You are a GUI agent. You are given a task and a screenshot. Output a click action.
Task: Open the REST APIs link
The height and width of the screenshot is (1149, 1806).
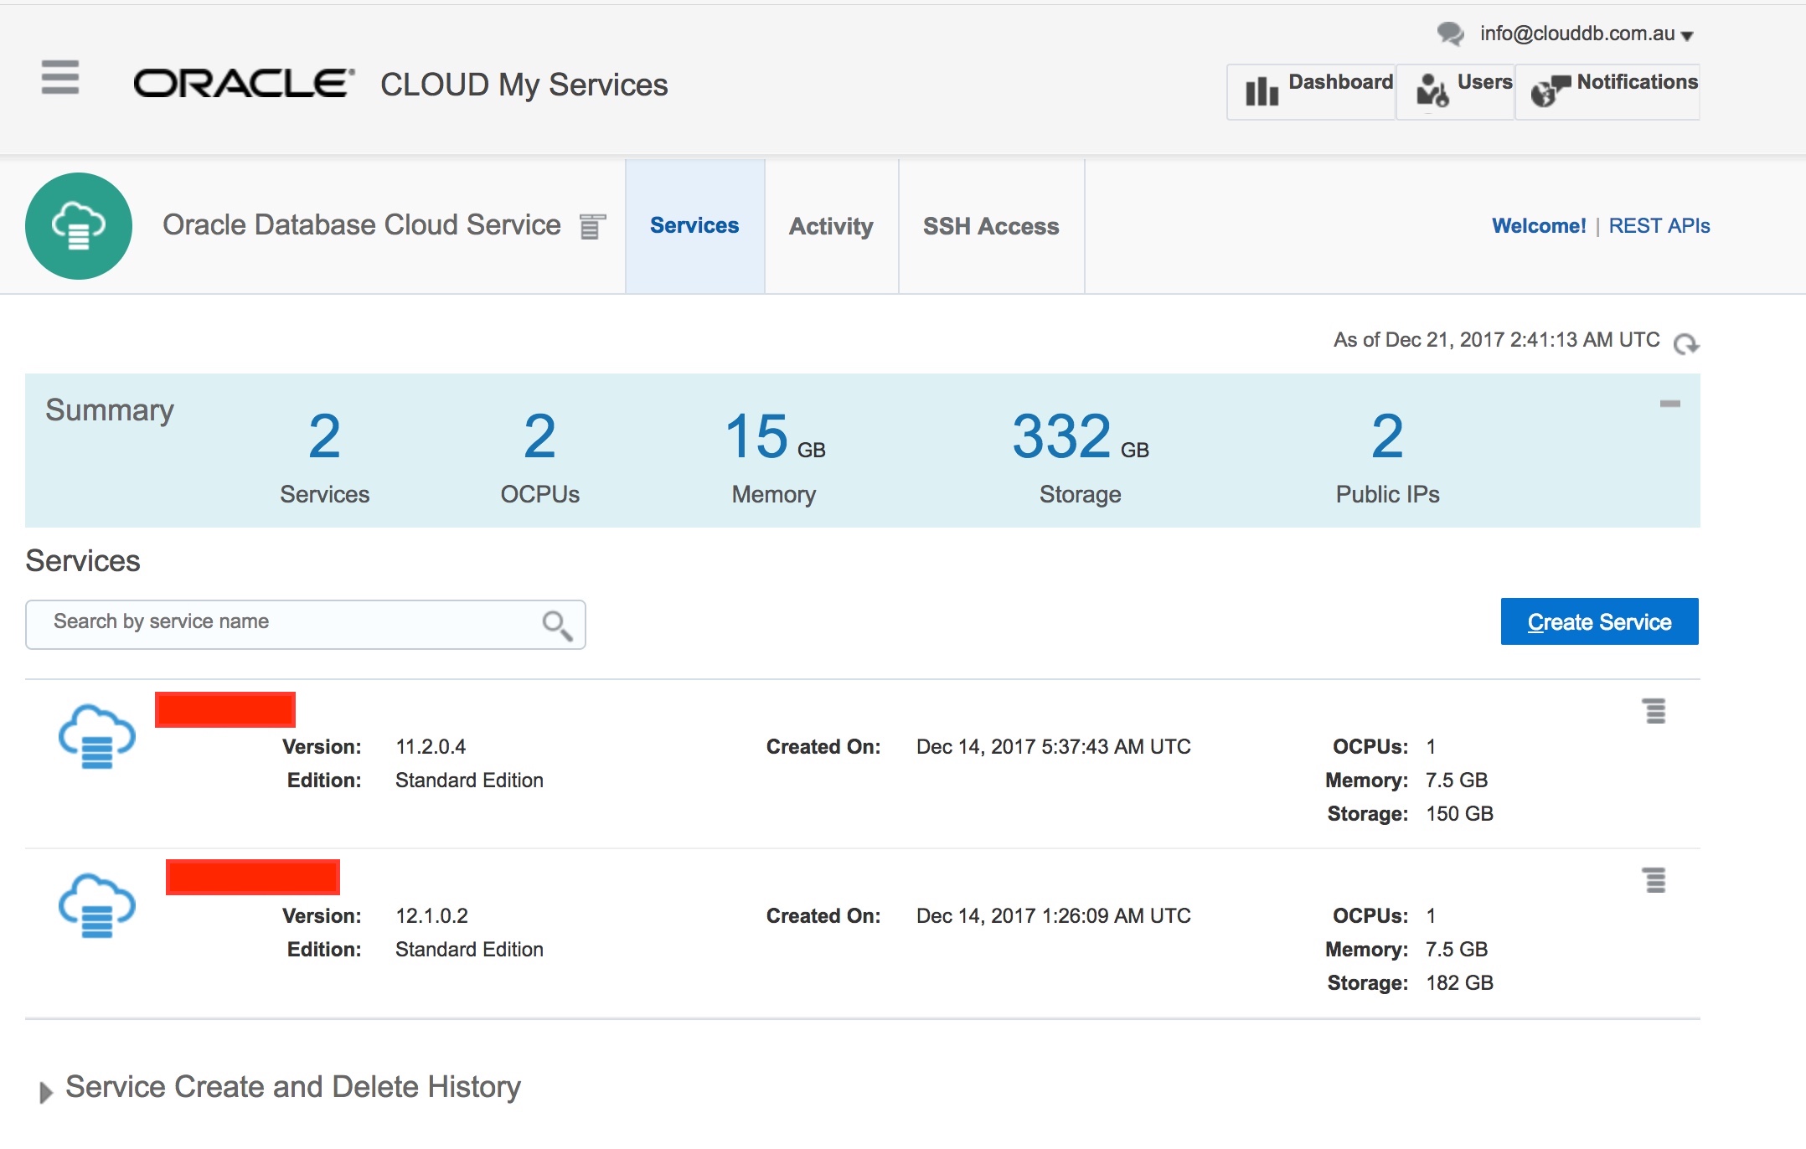[x=1659, y=226]
